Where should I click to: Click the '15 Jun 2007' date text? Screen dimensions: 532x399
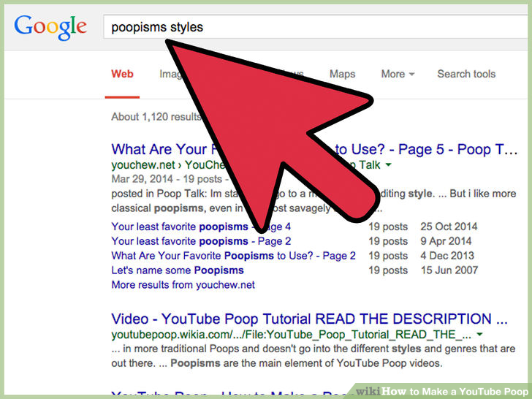pyautogui.click(x=449, y=270)
